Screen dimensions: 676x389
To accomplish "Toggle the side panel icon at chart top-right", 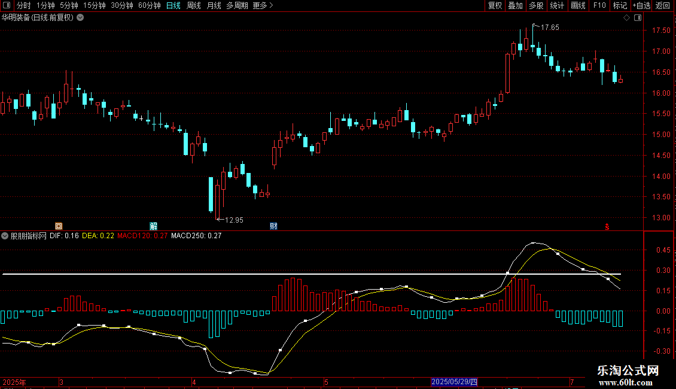I will click(638, 18).
